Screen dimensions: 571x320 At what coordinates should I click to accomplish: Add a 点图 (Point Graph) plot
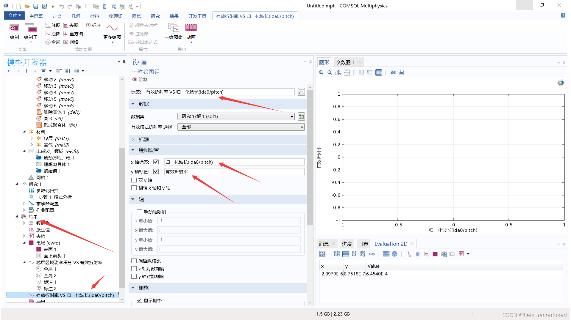(x=53, y=34)
